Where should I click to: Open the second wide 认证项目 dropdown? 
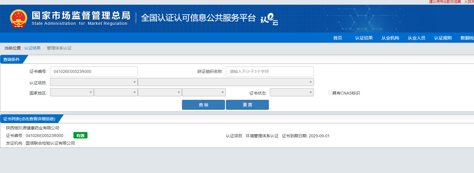(226, 82)
